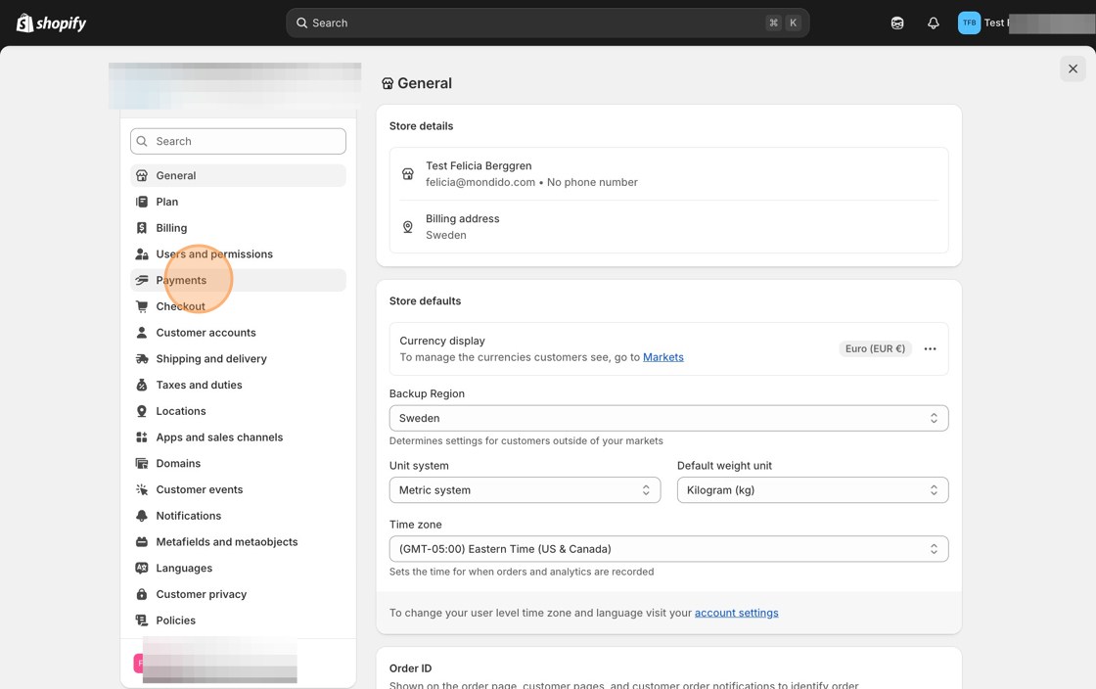
Task: Click the Locations pin icon in sidebar
Action: point(142,411)
